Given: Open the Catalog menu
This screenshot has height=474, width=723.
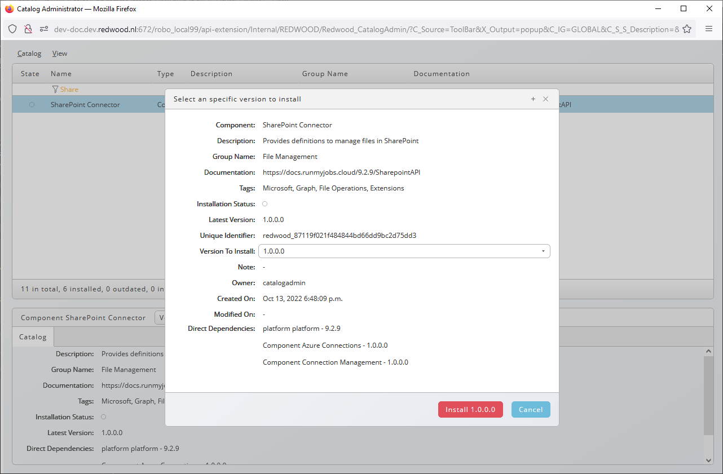Looking at the screenshot, I should click(29, 54).
